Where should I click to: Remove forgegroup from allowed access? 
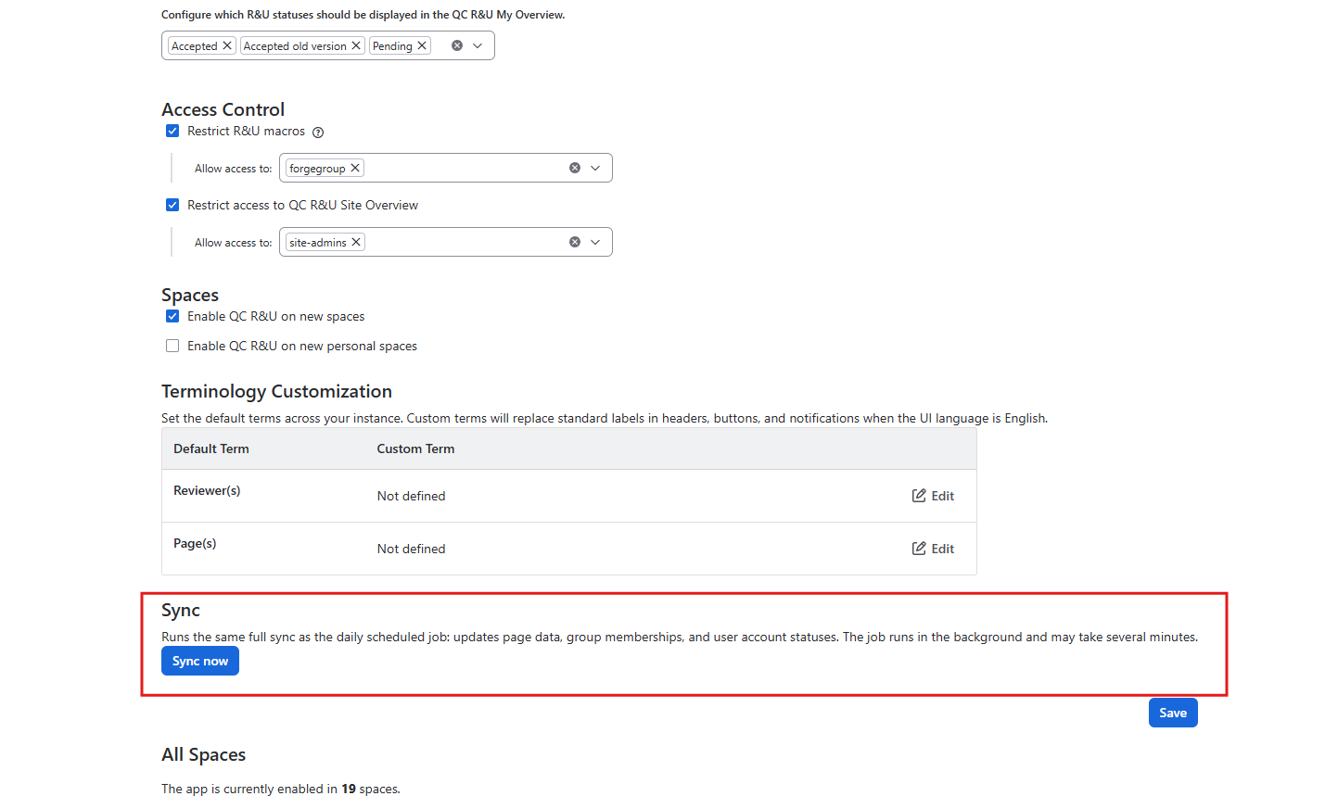tap(355, 168)
